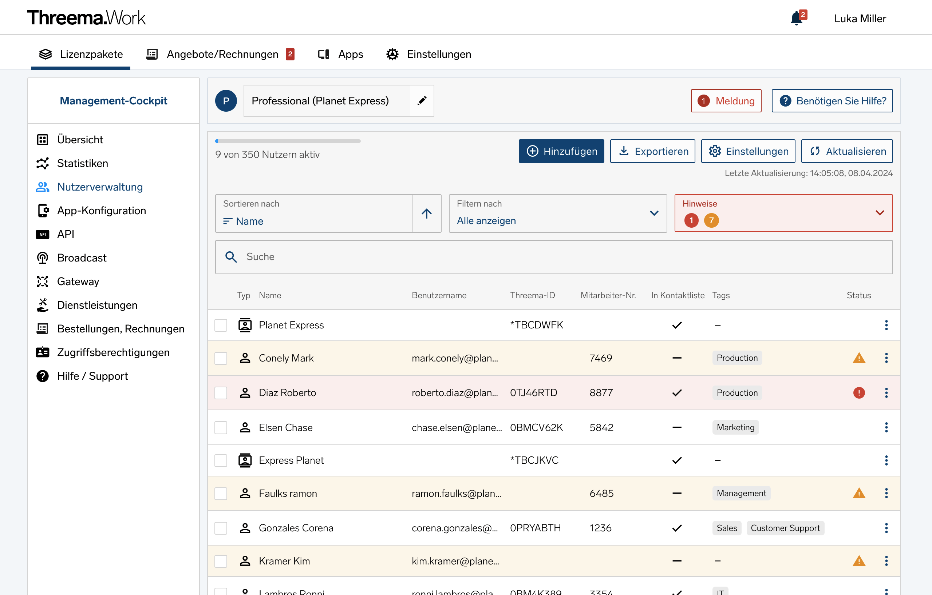
Task: Select the Faulks ramon row checkbox
Action: click(x=221, y=493)
